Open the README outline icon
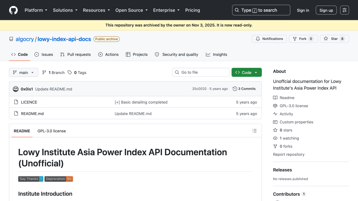 tap(254, 131)
